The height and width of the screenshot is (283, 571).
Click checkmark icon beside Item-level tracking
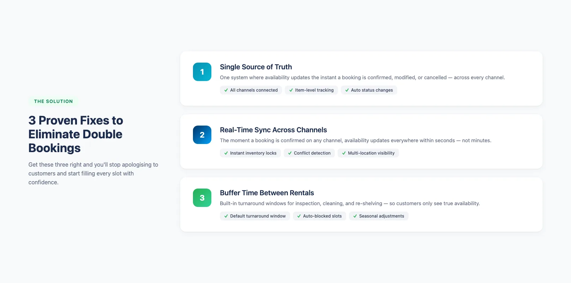click(x=291, y=90)
